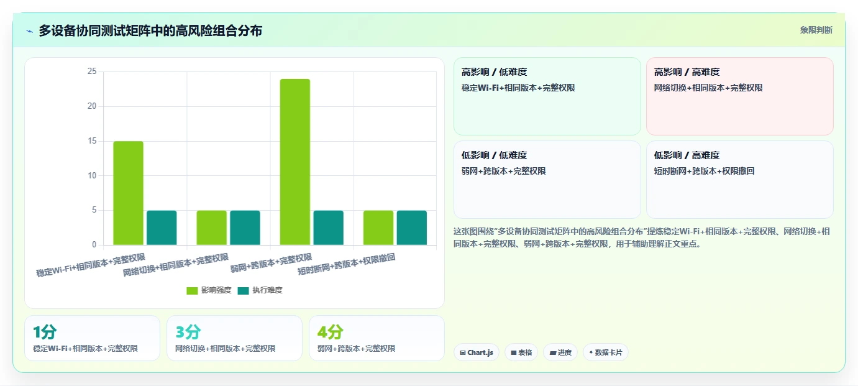Screen dimensions: 858x386
Task: Click the green bar for 短时断网+跨版本+权限撤回
Action: tap(378, 227)
